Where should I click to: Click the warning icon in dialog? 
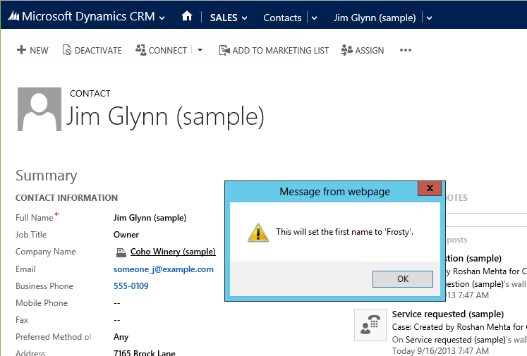point(258,233)
